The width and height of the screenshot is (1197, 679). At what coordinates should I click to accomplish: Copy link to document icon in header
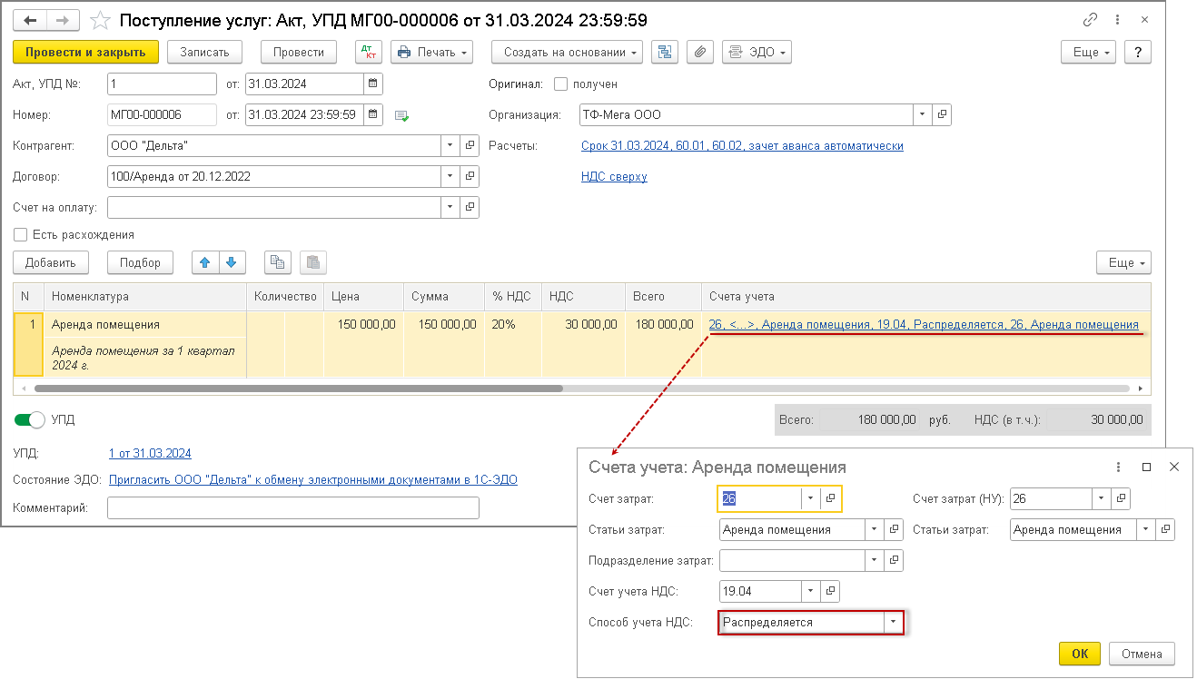1091,19
